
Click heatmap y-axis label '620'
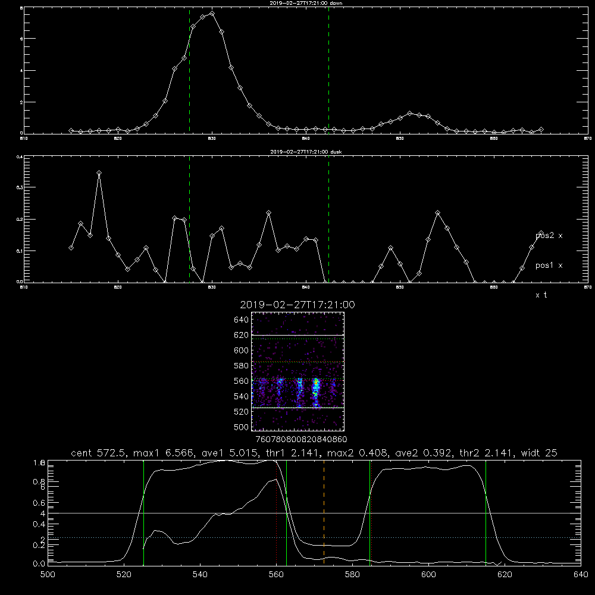coord(242,335)
